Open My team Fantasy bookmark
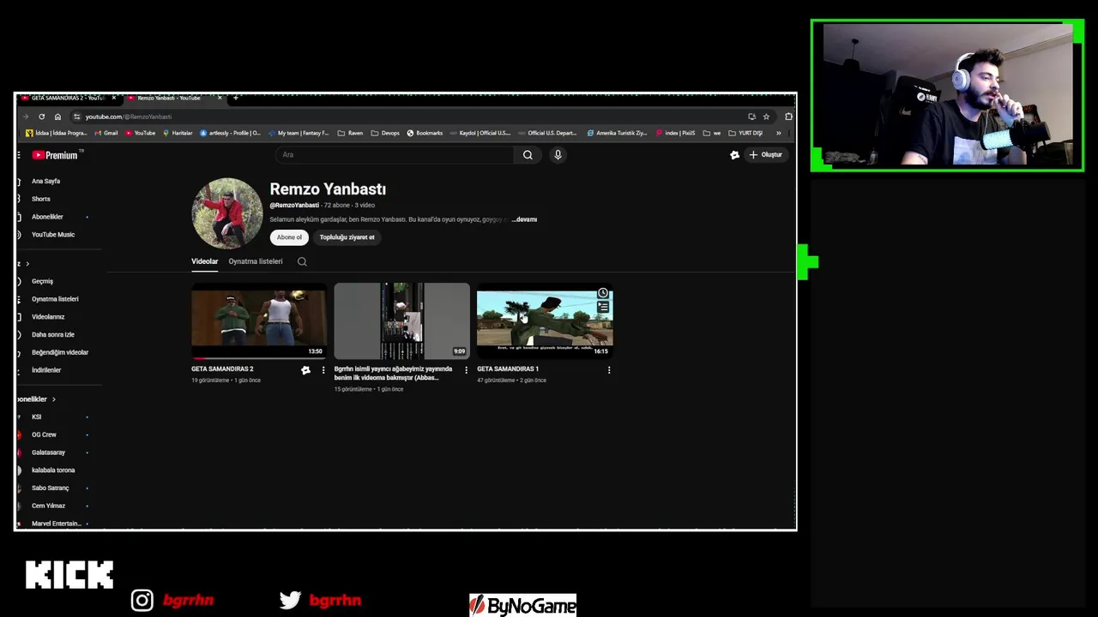The height and width of the screenshot is (617, 1098). pyautogui.click(x=299, y=133)
